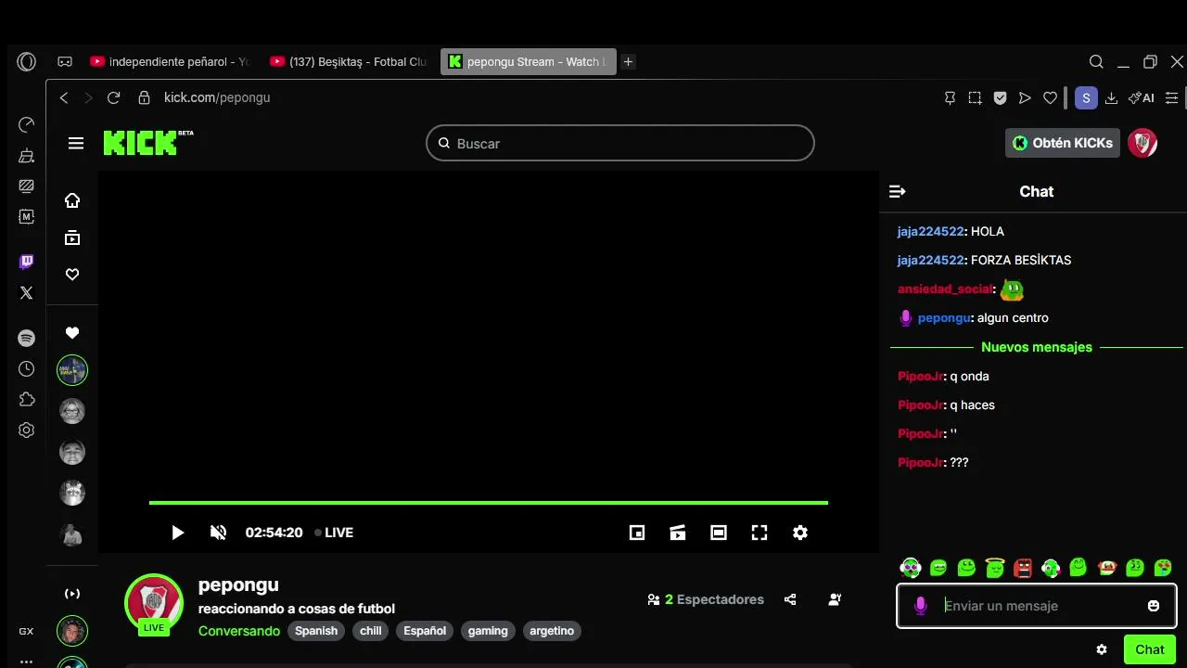Seek along green video progress bar

(x=489, y=503)
